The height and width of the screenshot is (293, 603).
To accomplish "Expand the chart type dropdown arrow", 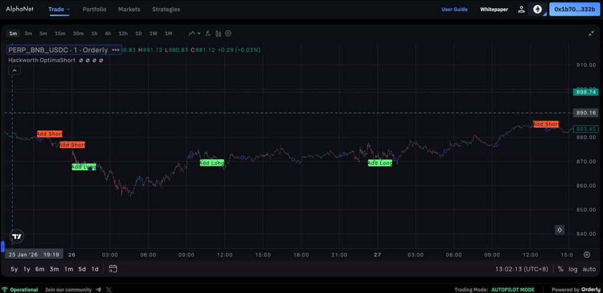I will tap(199, 34).
